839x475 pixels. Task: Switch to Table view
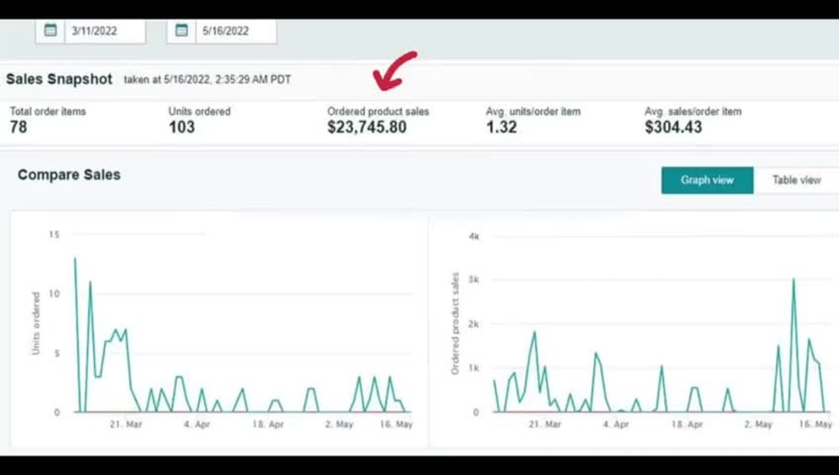796,180
